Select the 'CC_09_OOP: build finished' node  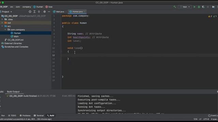[x=23, y=96]
